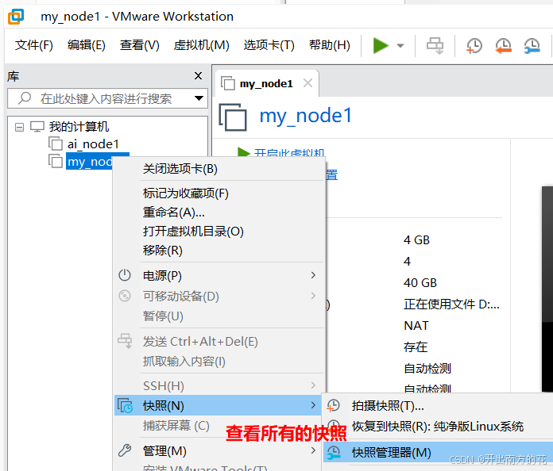This screenshot has height=471, width=553.
Task: Open the 文件(F) menu
Action: 34,45
